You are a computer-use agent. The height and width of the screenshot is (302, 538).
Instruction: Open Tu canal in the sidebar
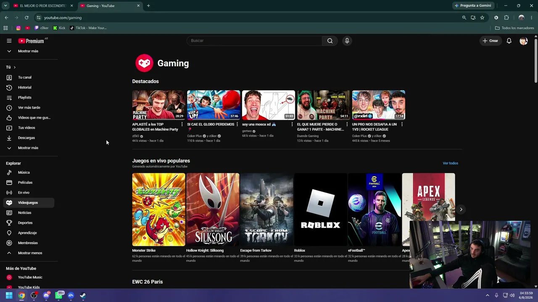tap(29, 77)
